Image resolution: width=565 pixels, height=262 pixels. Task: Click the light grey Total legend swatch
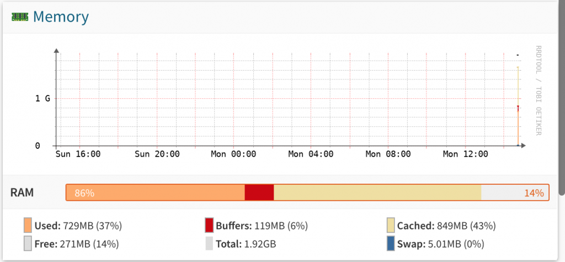[x=209, y=244]
